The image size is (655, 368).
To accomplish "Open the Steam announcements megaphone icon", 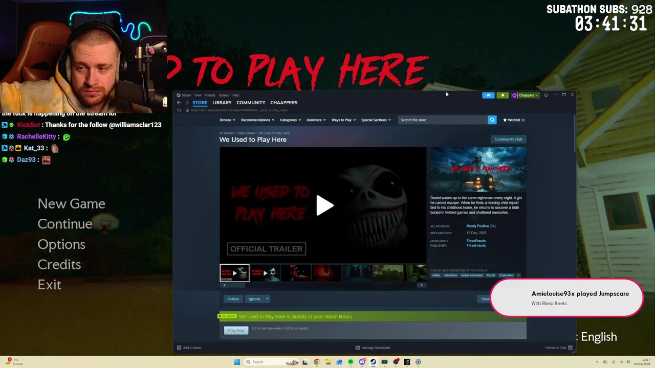I will pos(488,95).
